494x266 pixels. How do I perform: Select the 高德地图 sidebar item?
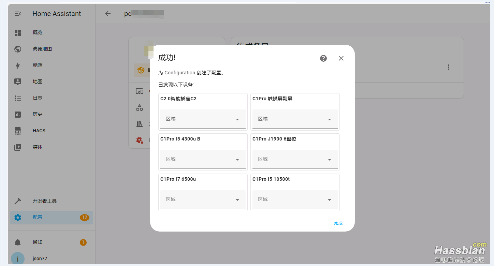pos(52,49)
